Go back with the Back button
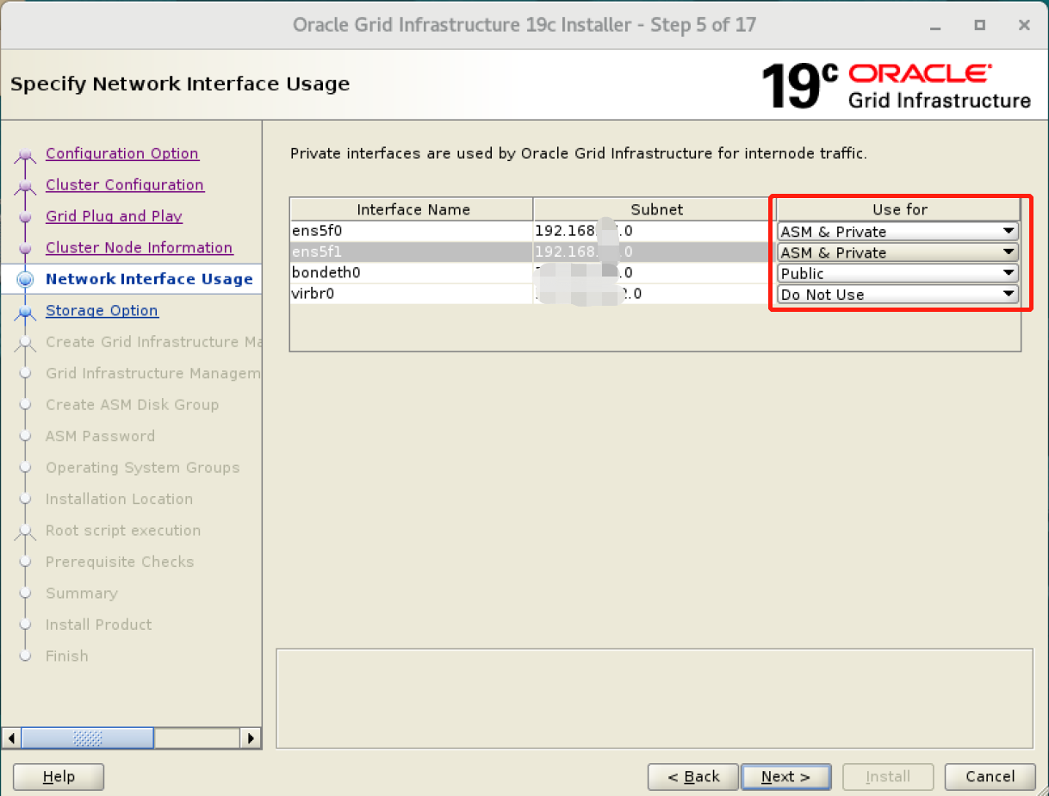1049x796 pixels. point(693,776)
